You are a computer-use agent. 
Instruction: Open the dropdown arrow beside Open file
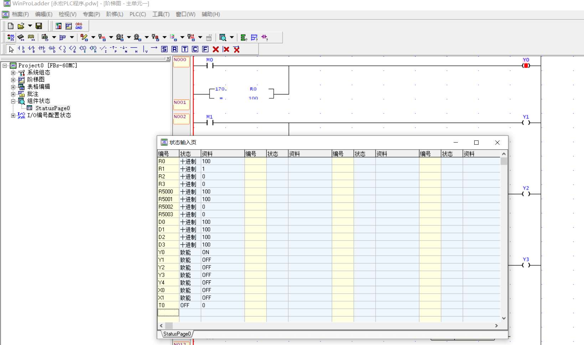(30, 26)
